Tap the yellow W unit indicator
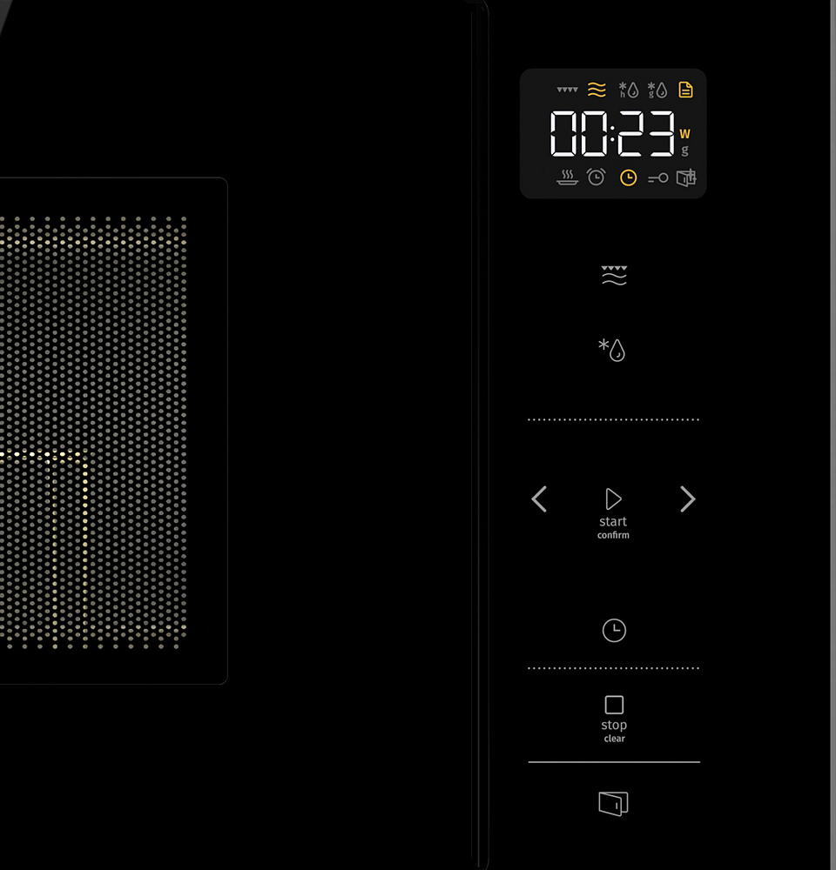The image size is (836, 870). 685,134
